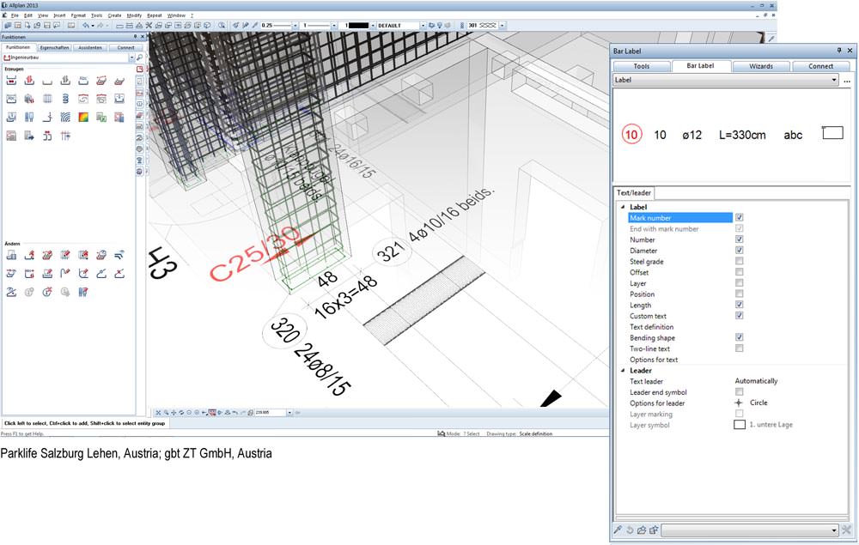Click the Layer symbol swatch beside 1. untere Lage
Image resolution: width=859 pixels, height=545 pixels.
[740, 425]
